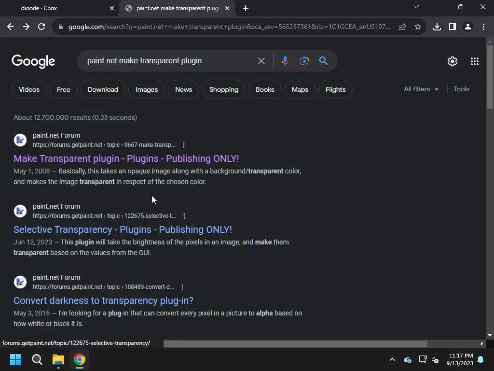The image size is (494, 371).
Task: Click the 108489-convert-d forum URL
Action: 103,287
